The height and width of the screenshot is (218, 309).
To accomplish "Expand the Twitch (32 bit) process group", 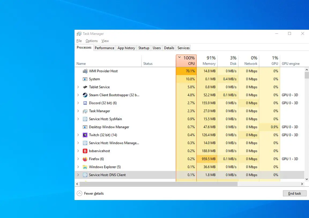I will [78, 135].
